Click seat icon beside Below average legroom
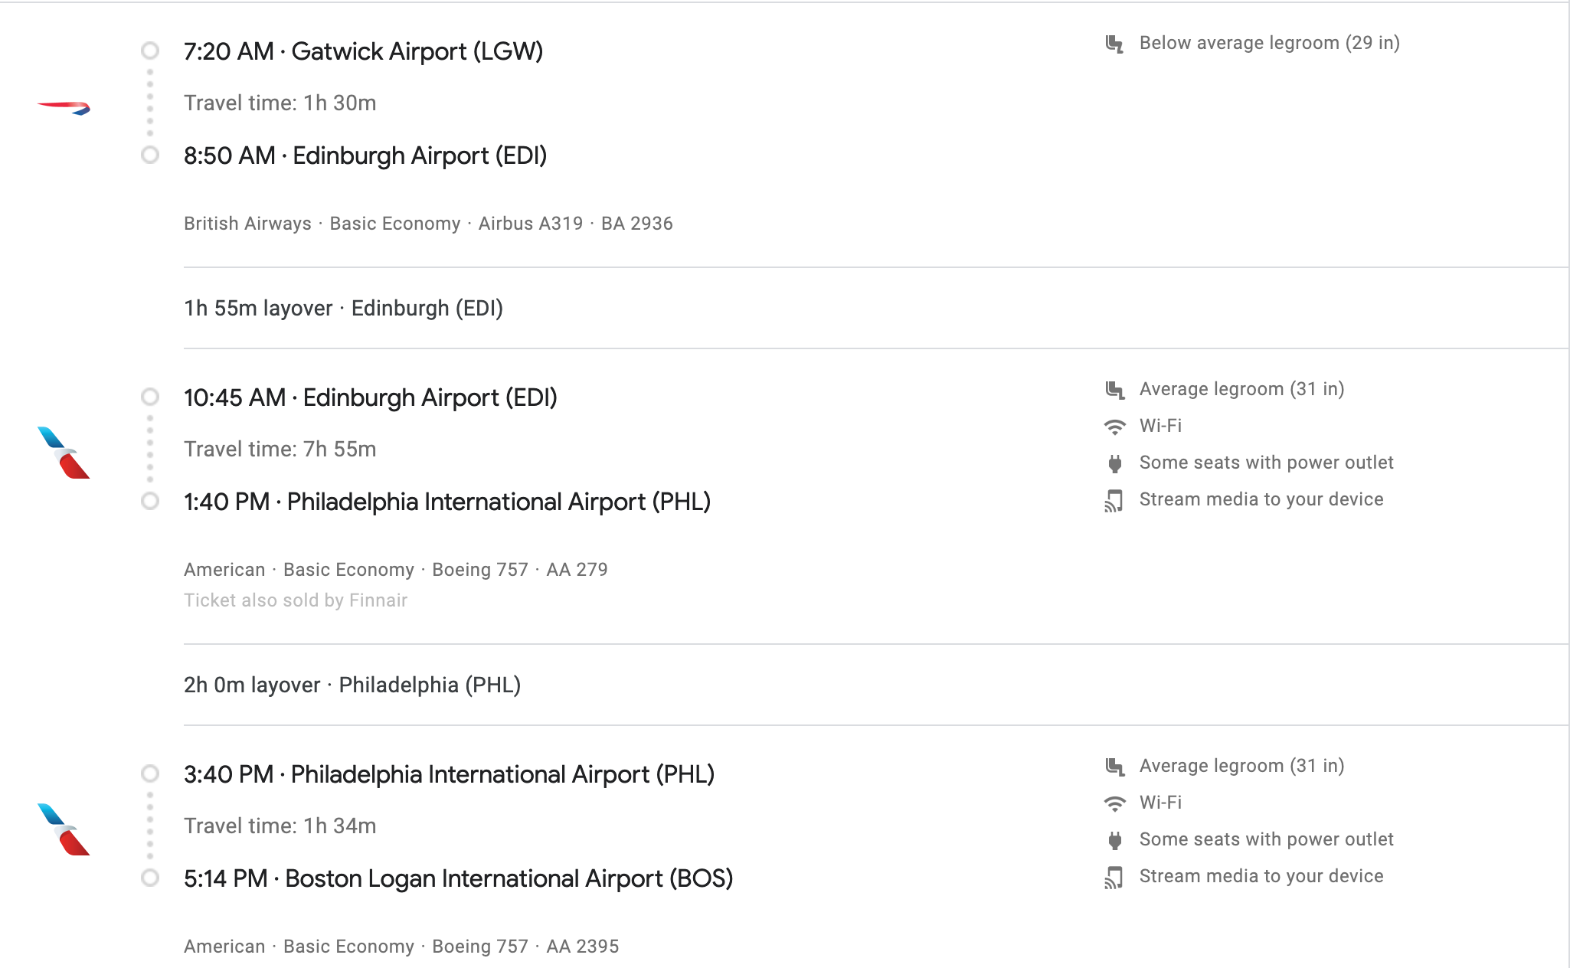 (x=1114, y=44)
